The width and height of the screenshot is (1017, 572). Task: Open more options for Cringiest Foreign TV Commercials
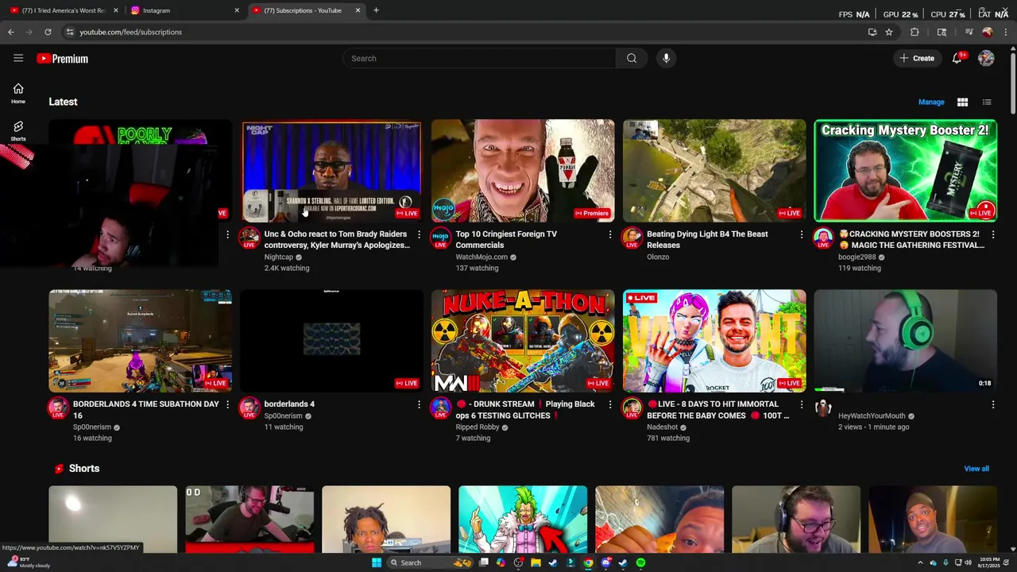610,235
